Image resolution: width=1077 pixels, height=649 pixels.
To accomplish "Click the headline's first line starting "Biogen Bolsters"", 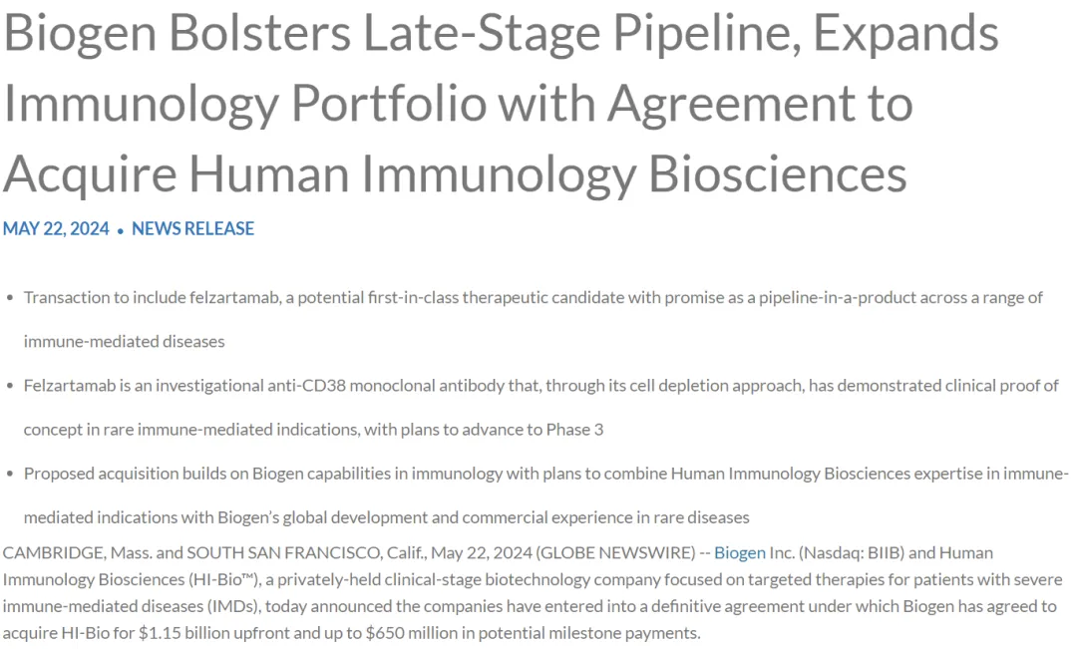I will [501, 34].
